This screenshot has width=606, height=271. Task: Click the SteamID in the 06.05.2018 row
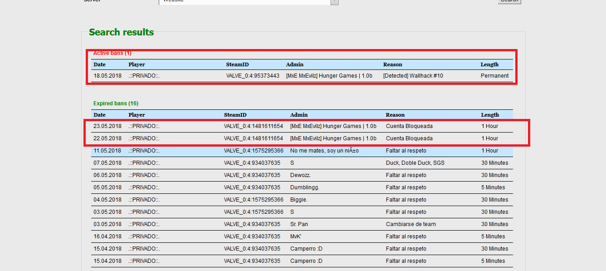point(252,175)
